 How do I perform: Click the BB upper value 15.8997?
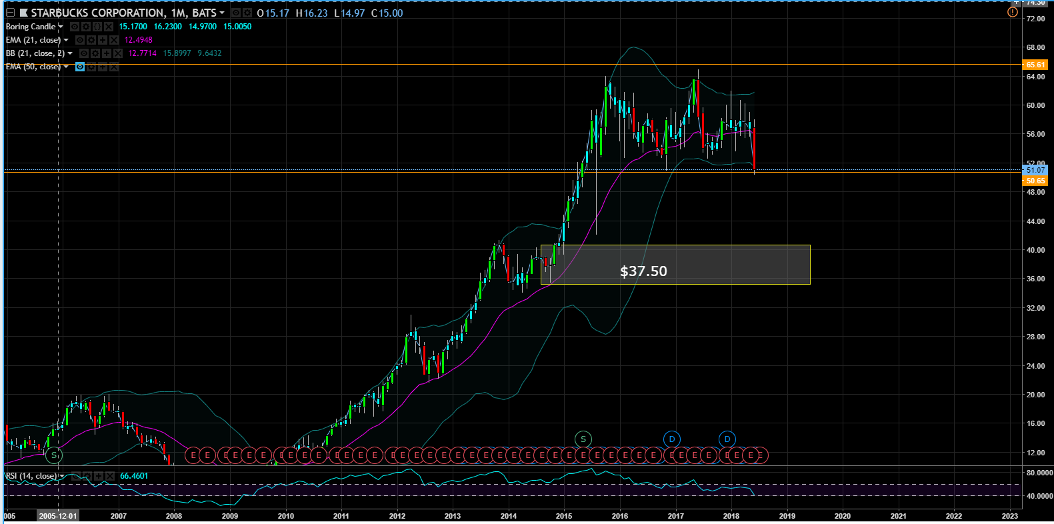pos(177,53)
